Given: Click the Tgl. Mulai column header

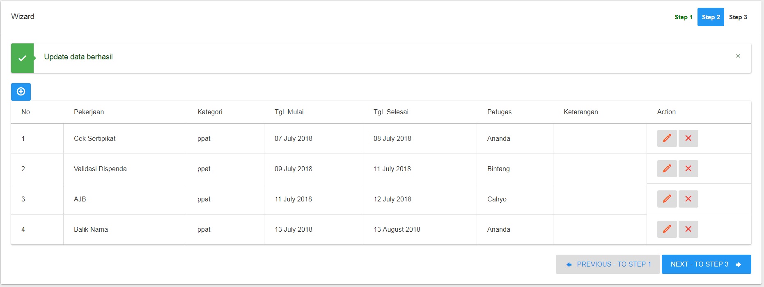Looking at the screenshot, I should [289, 112].
